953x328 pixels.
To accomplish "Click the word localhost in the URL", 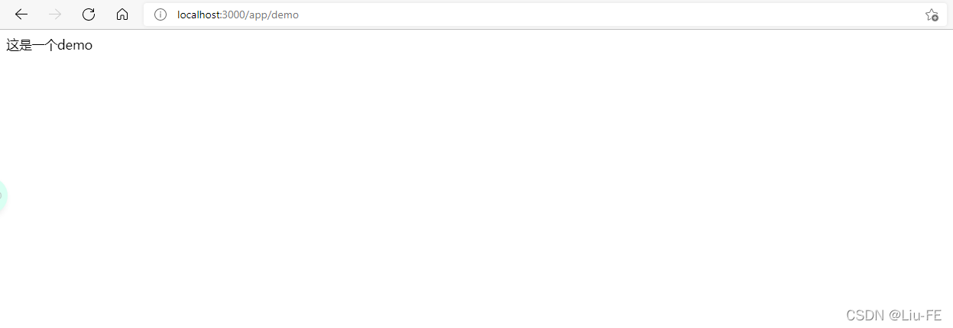I will [199, 14].
